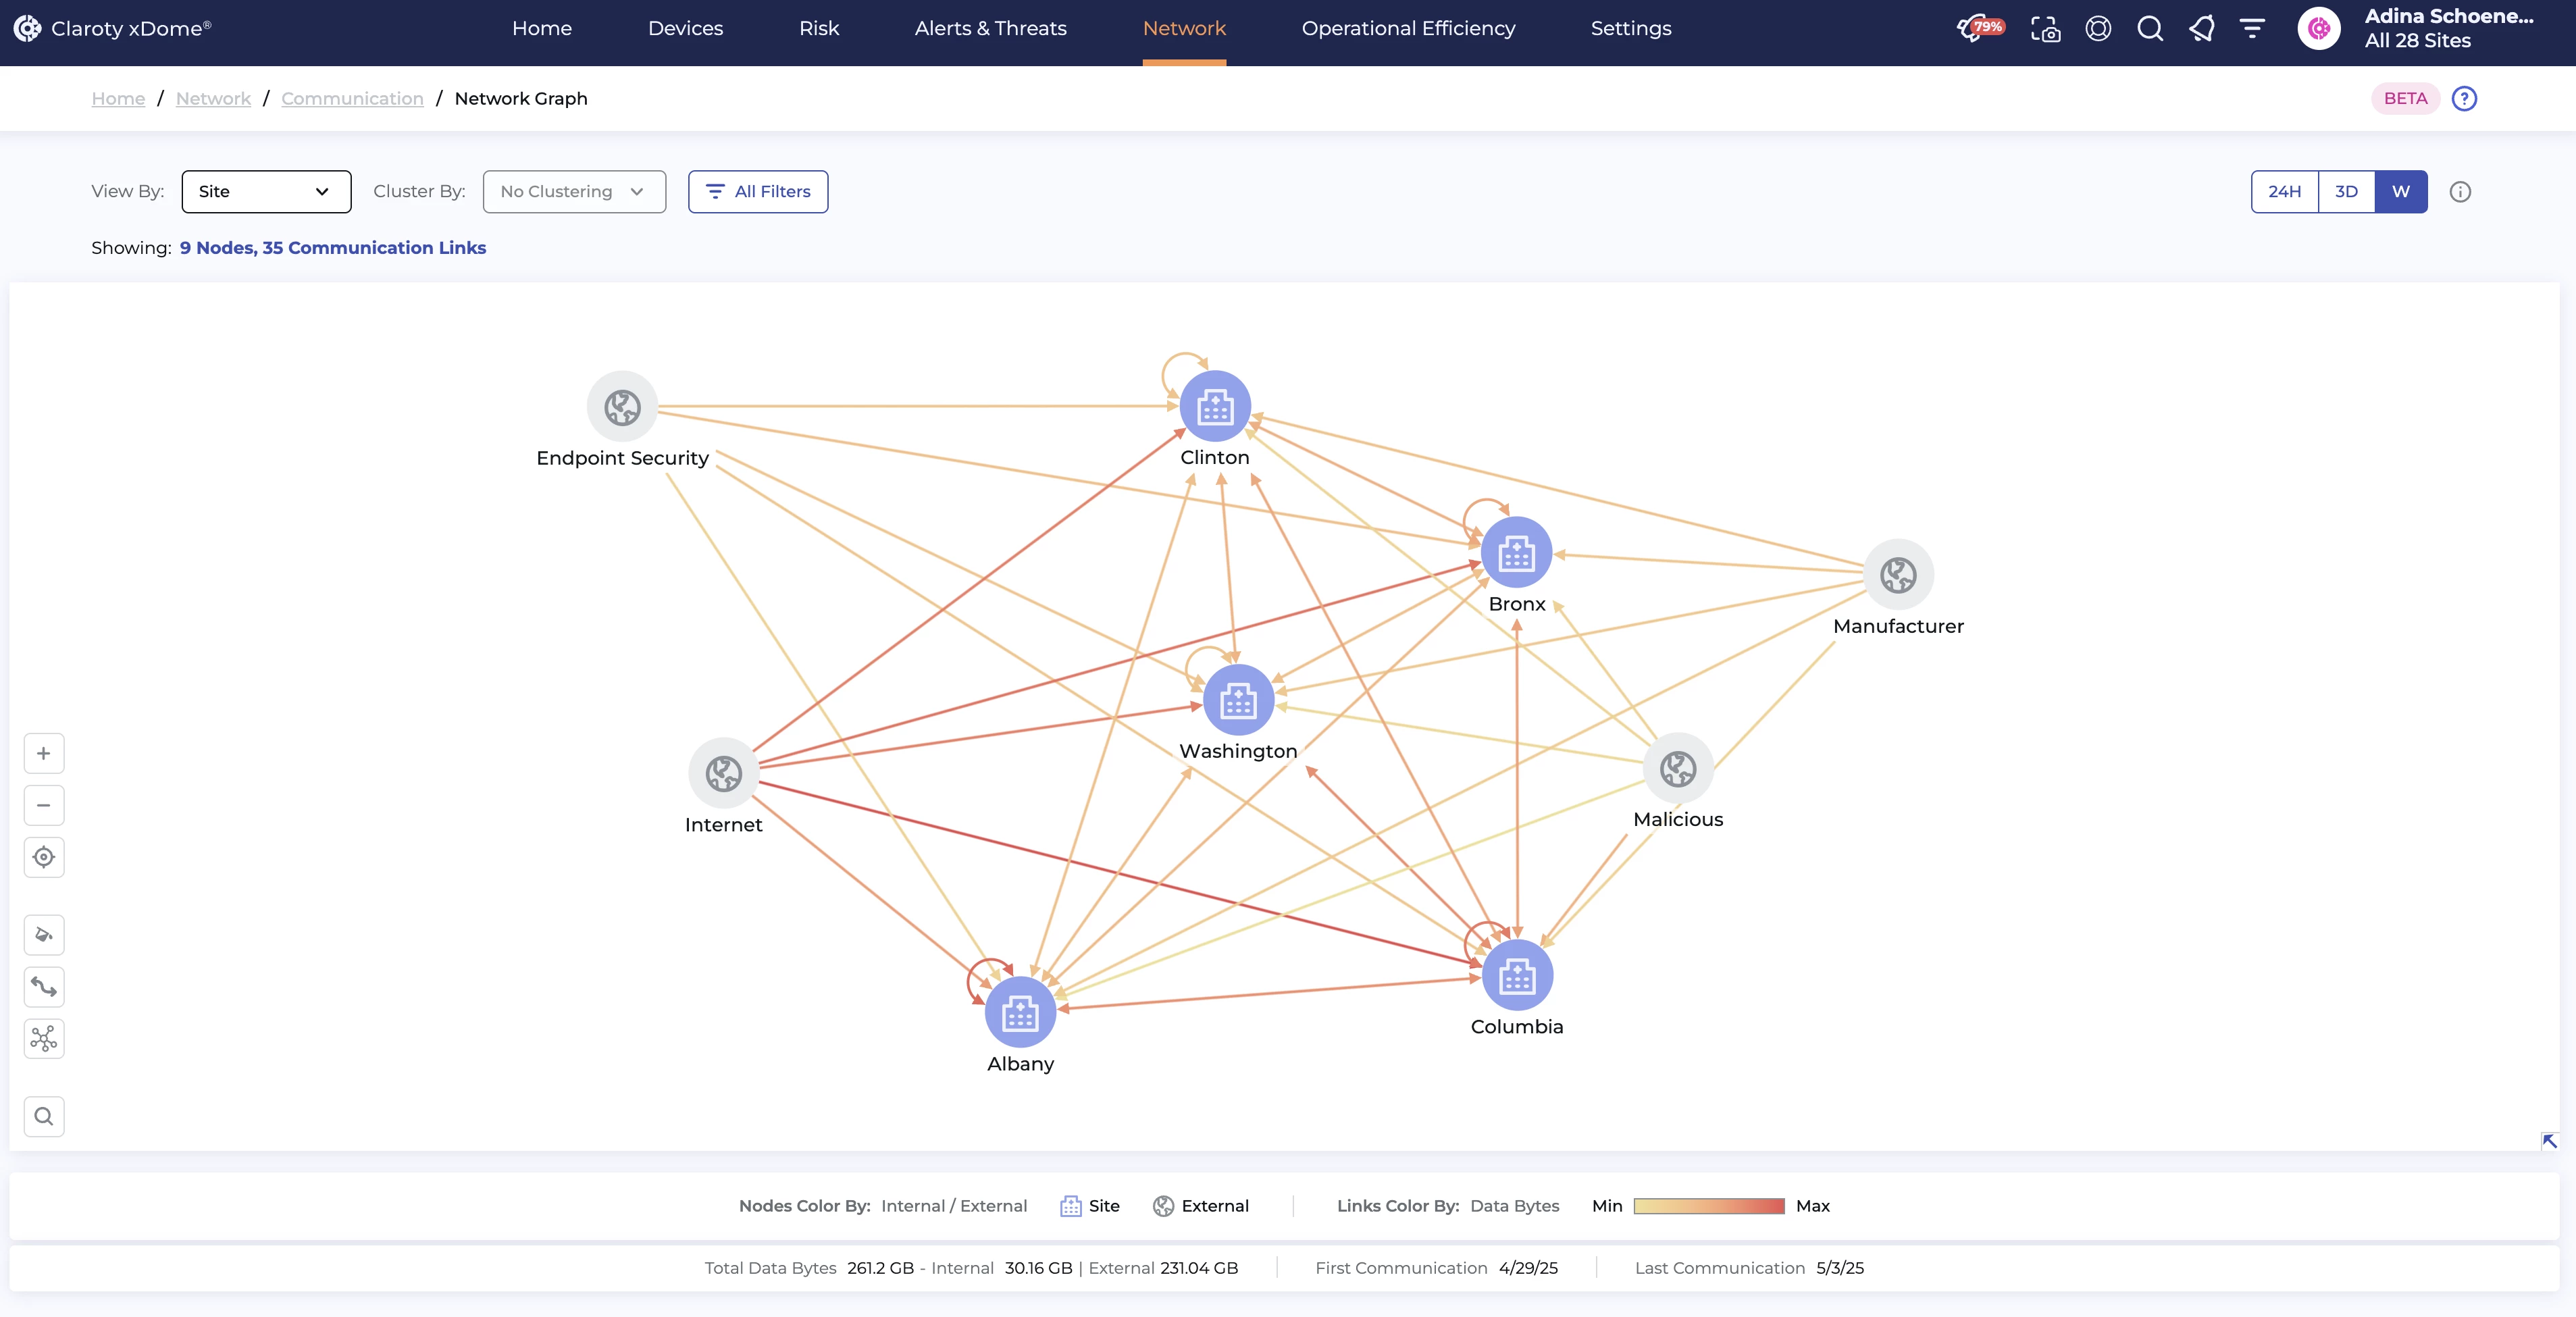2576x1317 pixels.
Task: Open the Adina Schoene user sites menu
Action: (x=2447, y=28)
